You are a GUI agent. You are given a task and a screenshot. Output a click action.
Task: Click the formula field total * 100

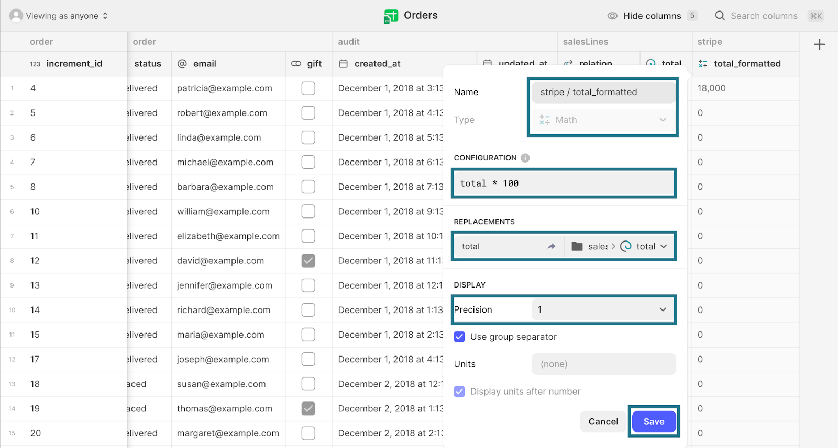pos(564,183)
